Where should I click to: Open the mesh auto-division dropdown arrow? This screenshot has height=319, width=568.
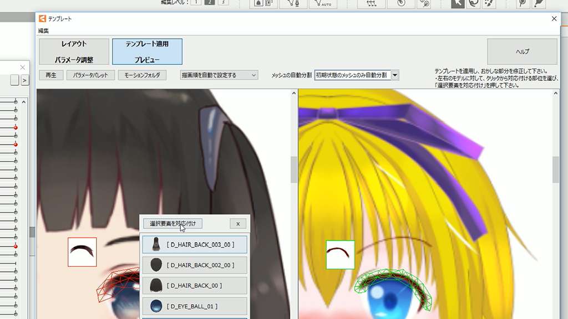click(395, 75)
